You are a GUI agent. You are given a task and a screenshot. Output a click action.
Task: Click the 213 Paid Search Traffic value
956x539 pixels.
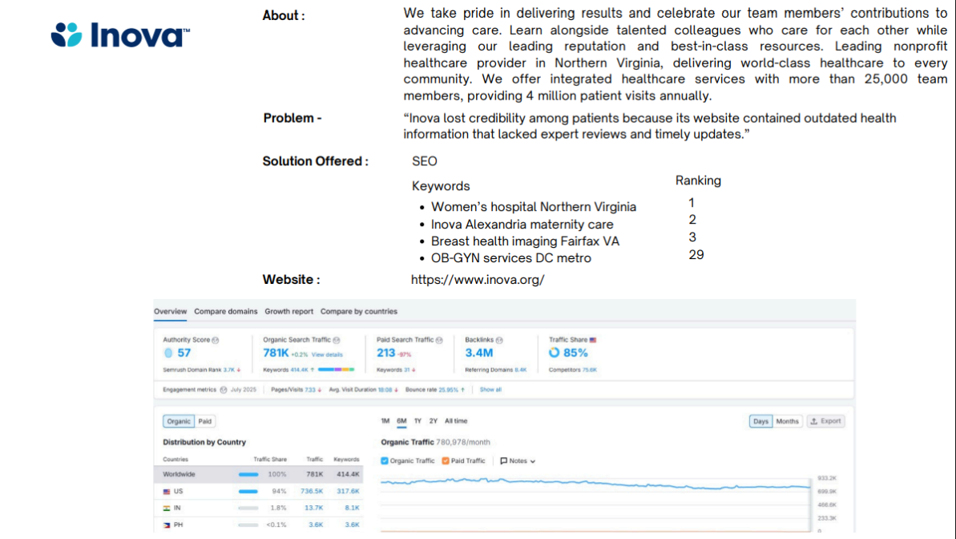coord(386,353)
